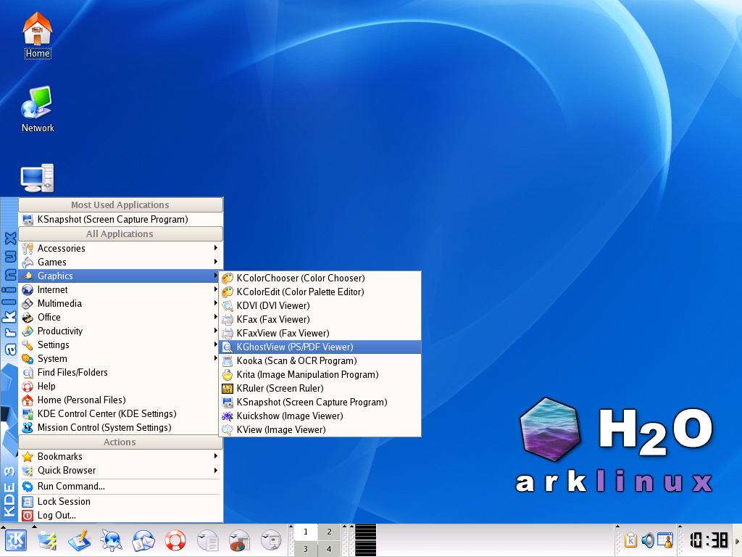
Task: Open KColorChooser (Color Chooser)
Action: 320,278
